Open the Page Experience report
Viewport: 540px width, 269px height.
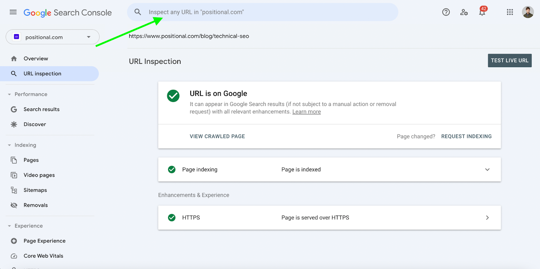(45, 241)
